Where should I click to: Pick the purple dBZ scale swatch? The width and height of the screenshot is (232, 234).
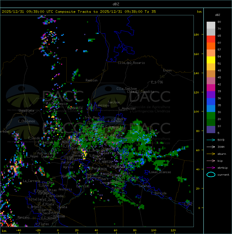(x=211, y=95)
